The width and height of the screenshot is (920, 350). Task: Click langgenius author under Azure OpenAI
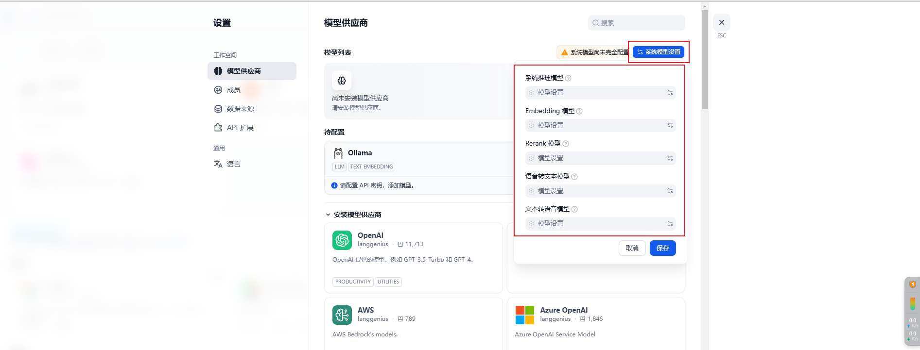[555, 319]
